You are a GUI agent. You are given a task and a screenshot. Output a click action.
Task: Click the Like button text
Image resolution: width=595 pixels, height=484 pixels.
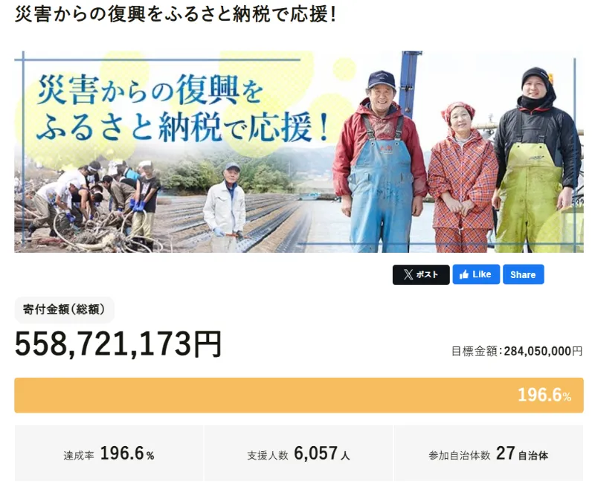coord(482,274)
